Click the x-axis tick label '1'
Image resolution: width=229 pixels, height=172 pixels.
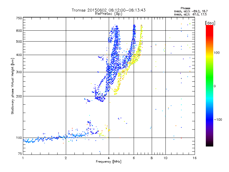click(x=23, y=158)
